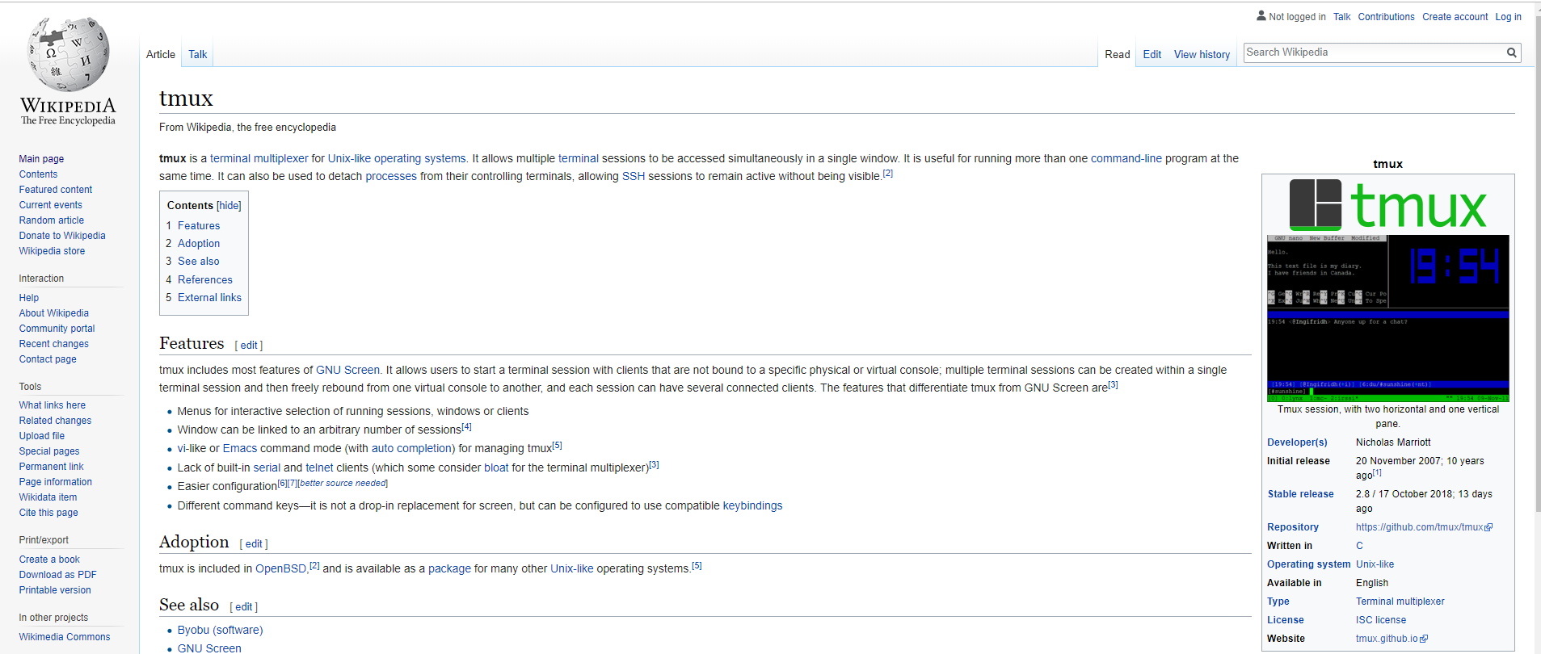Open the View history tab
The image size is (1541, 654).
[1202, 55]
